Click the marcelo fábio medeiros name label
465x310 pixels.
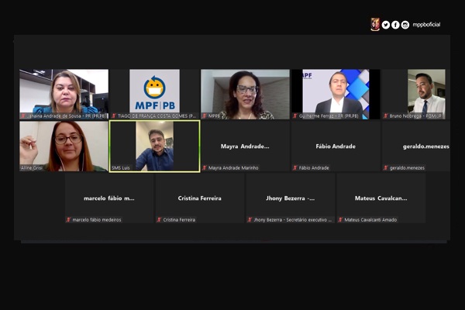click(x=97, y=220)
